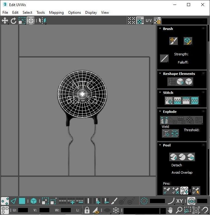Click the Paint Select Mode brush icon
210x215 pixels.
114,201
